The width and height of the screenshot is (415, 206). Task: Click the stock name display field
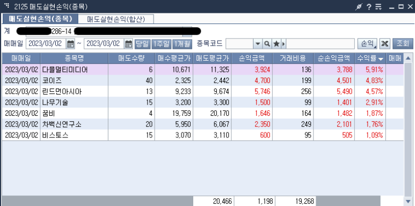pyautogui.click(x=320, y=44)
